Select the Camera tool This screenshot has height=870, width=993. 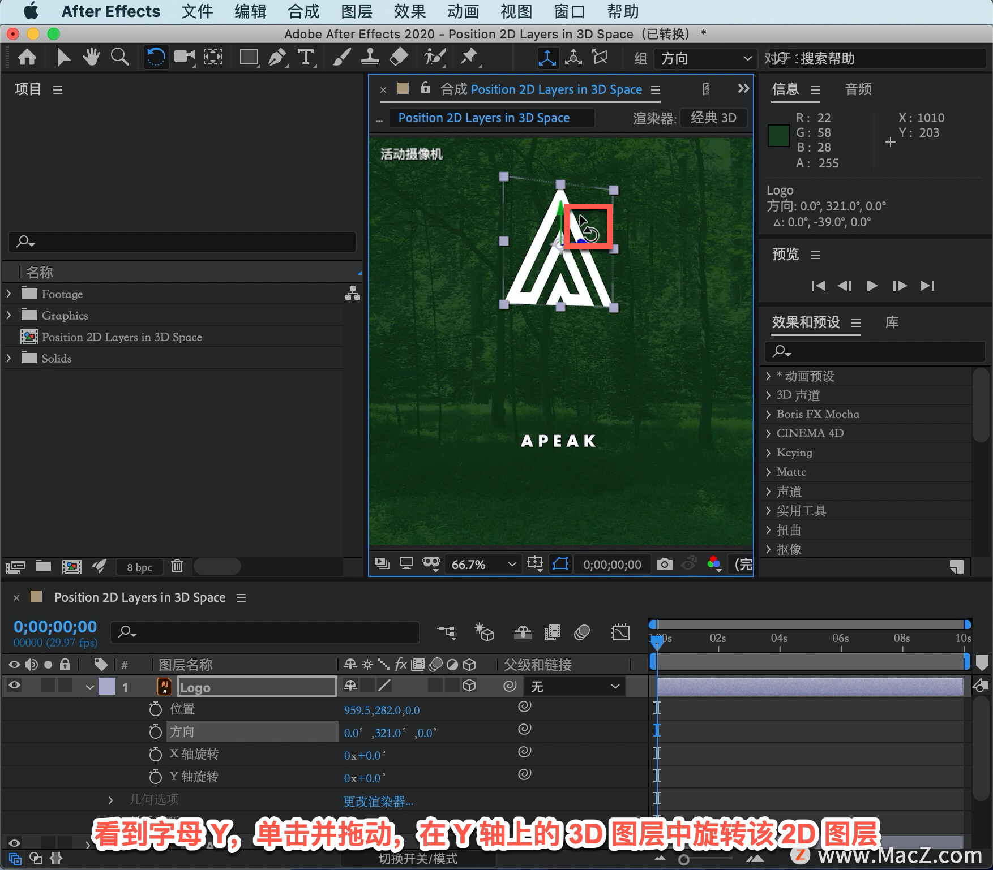click(x=184, y=57)
